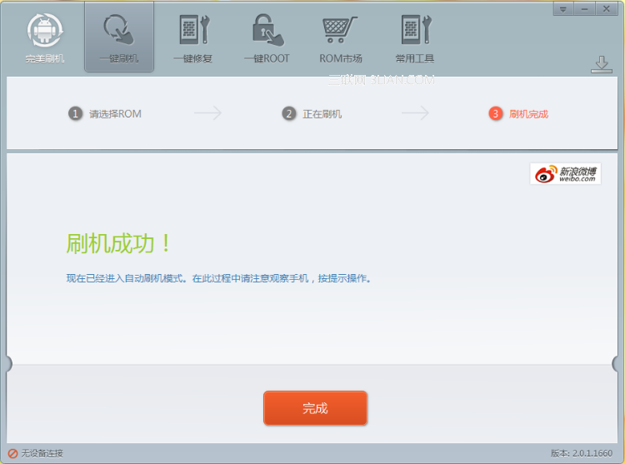Click the 刷机成功！ heading

pos(118,243)
